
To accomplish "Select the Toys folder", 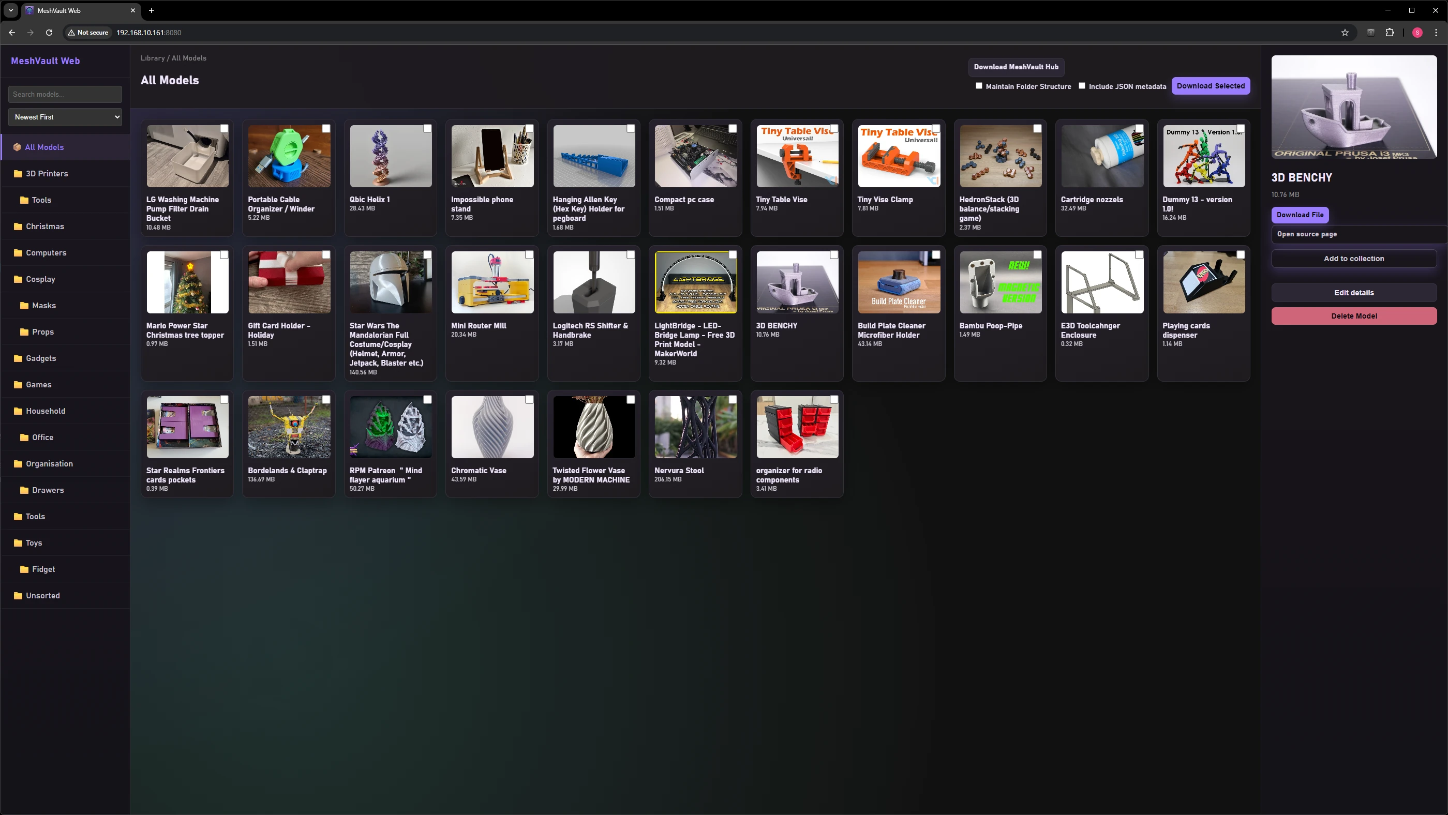I will point(34,542).
